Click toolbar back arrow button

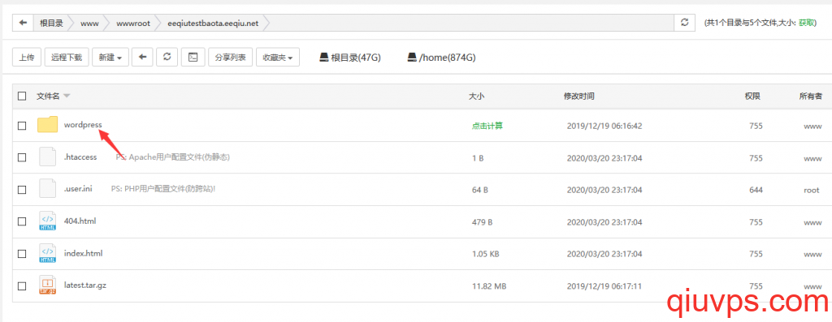tap(142, 58)
